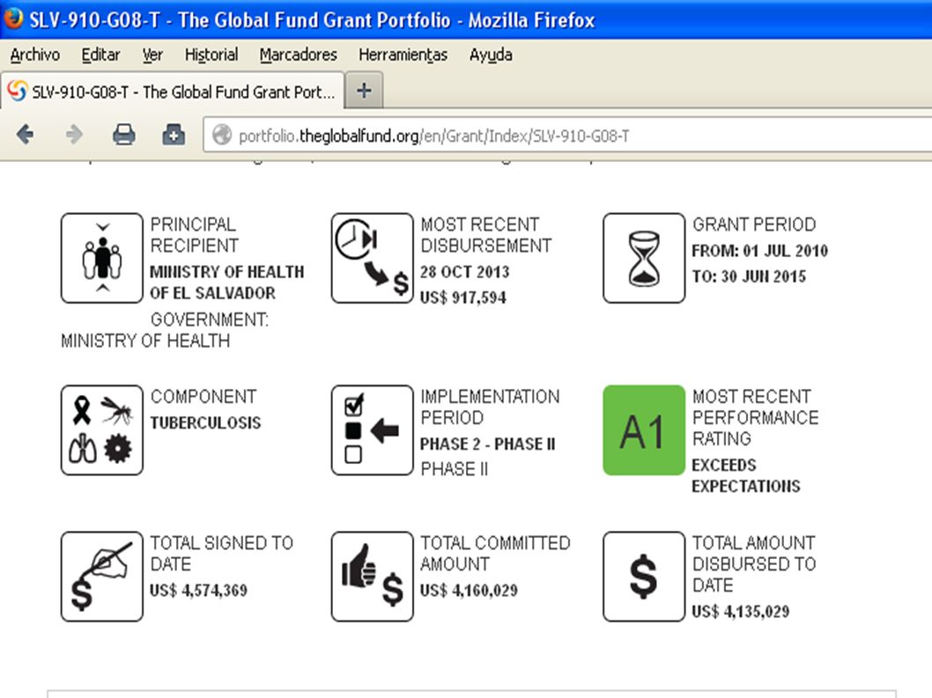Click the 'PRINCIPAL RECIPIENT' heading
This screenshot has height=698, width=932.
pos(195,235)
